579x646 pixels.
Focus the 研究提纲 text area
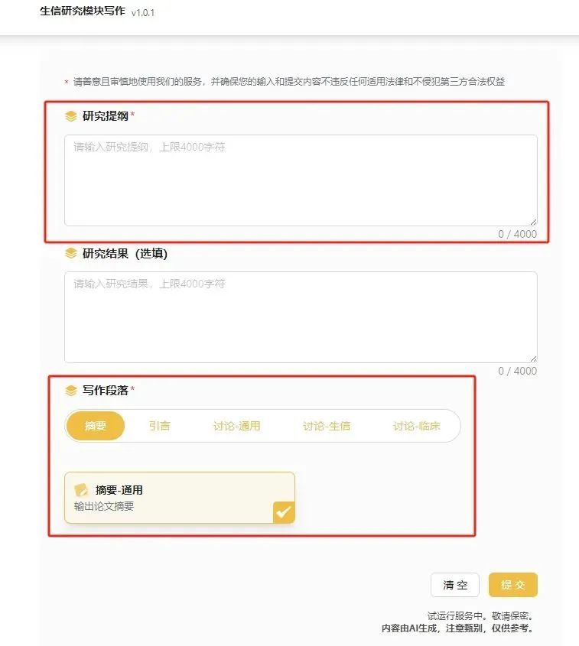(x=301, y=180)
